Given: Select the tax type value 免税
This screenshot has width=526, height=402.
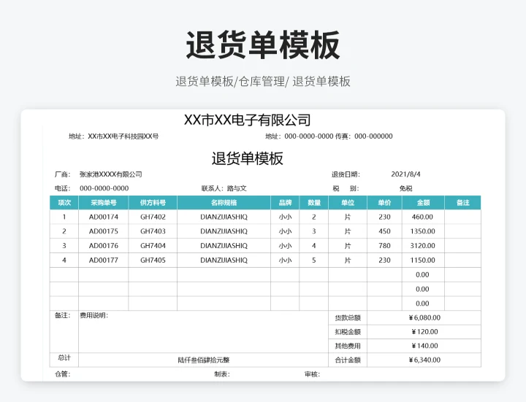Looking at the screenshot, I should point(405,188).
